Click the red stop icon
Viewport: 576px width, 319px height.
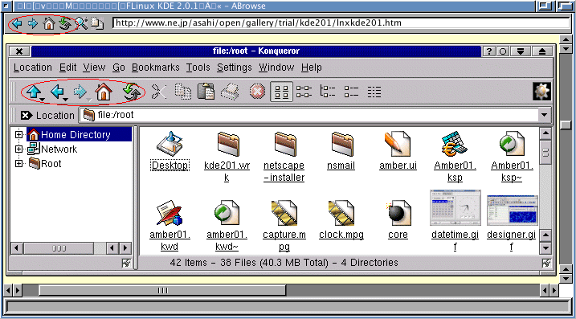pos(257,92)
